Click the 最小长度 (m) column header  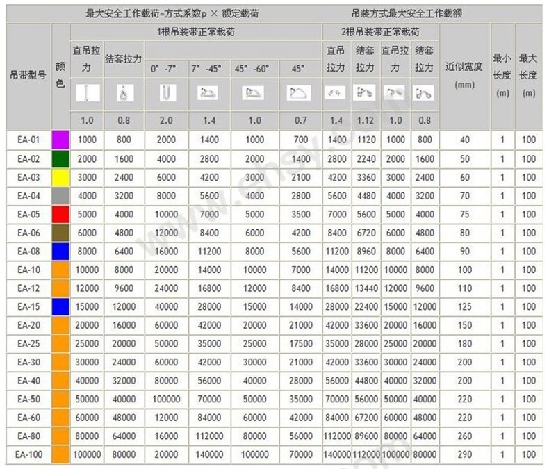(502, 75)
